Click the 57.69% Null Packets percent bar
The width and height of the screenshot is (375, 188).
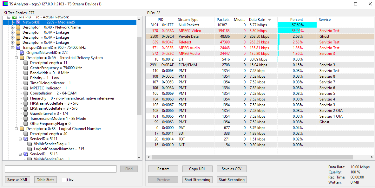point(297,25)
